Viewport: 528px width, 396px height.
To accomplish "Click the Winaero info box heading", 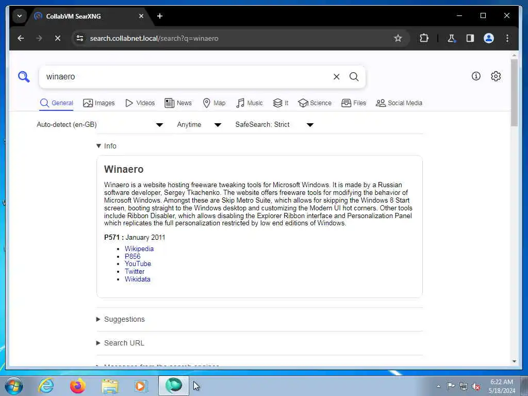I will 124,169.
